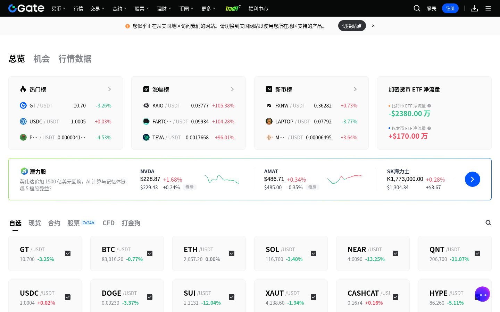
Task: Click info icon beside 以太币 ETF 净流量
Action: (x=429, y=128)
